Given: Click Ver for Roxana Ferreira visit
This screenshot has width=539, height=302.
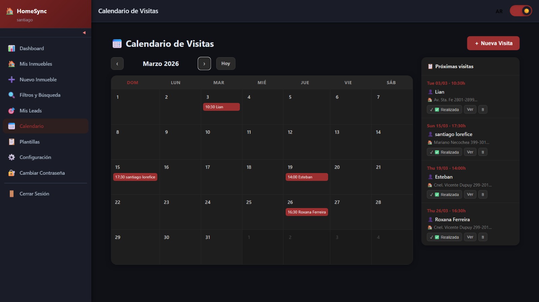Looking at the screenshot, I should click(x=470, y=237).
